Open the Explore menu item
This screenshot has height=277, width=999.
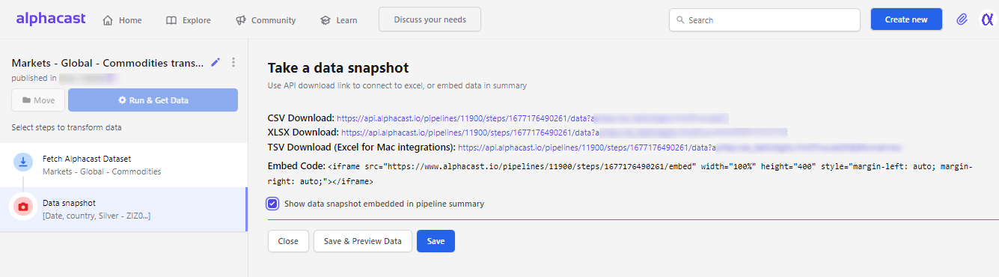(189, 20)
